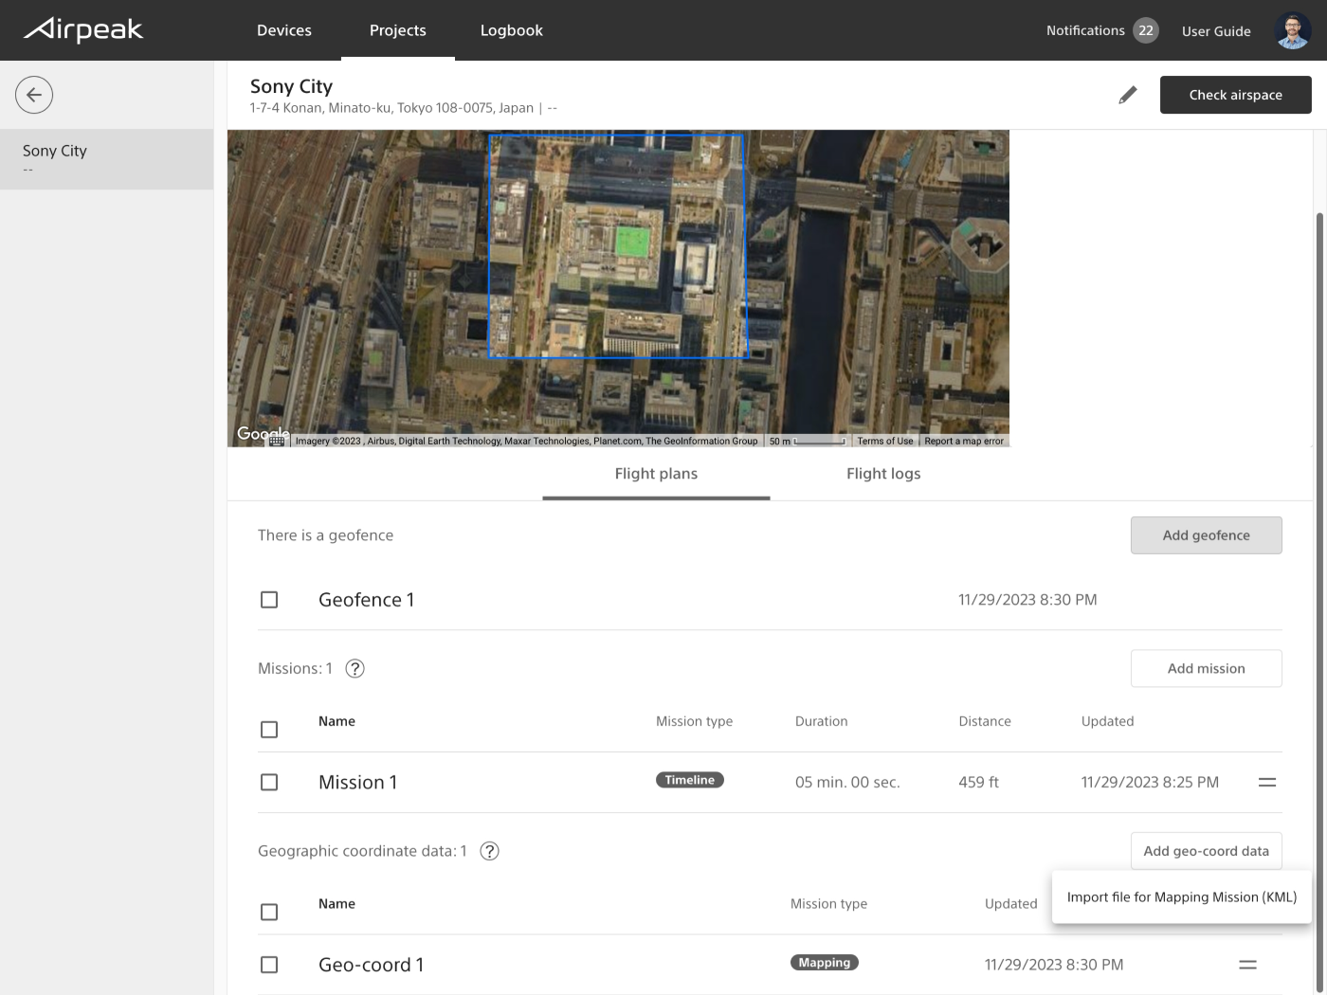The width and height of the screenshot is (1327, 995).
Task: Edit project with the pencil icon
Action: tap(1127, 95)
